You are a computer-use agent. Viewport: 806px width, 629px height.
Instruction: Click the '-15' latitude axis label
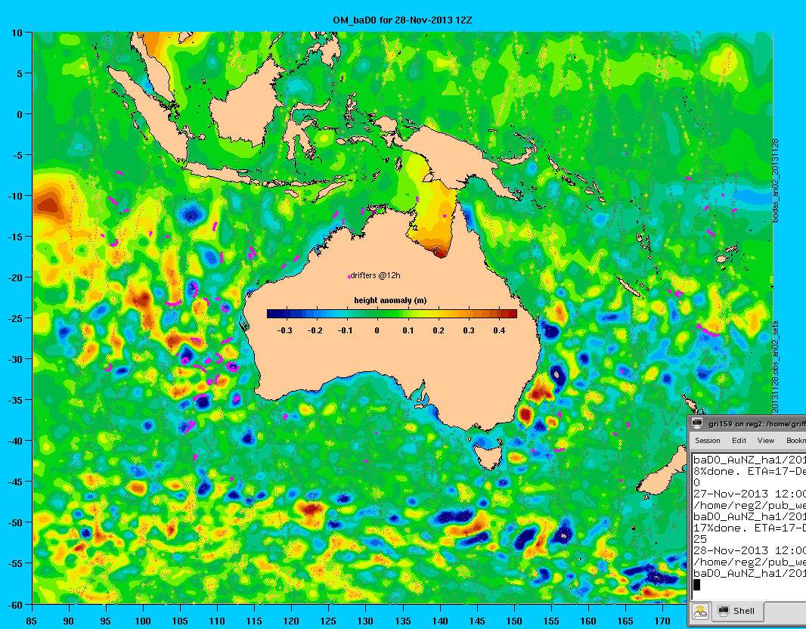click(15, 237)
